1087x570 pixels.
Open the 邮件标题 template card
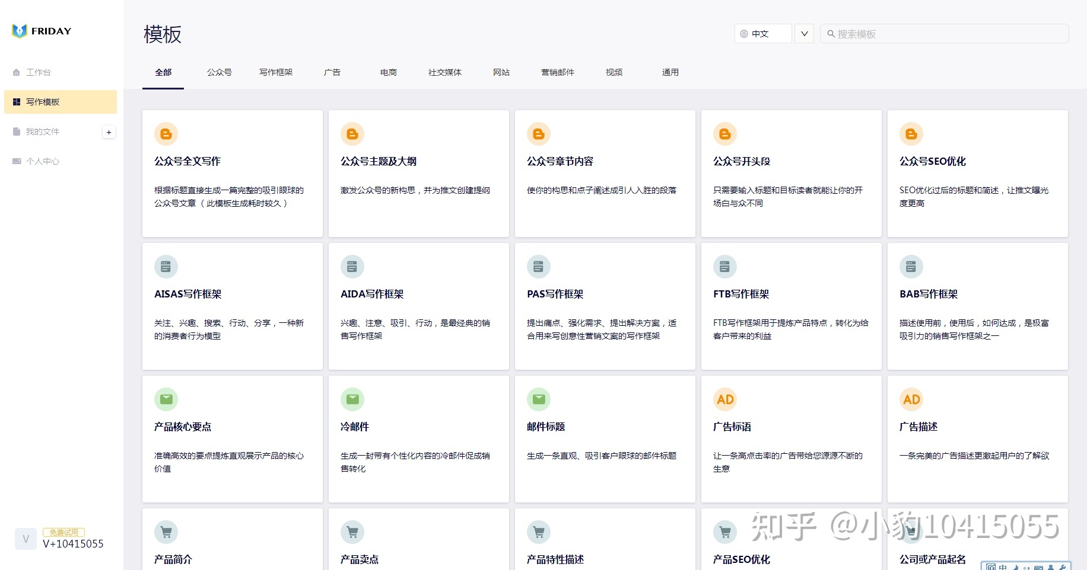[605, 439]
